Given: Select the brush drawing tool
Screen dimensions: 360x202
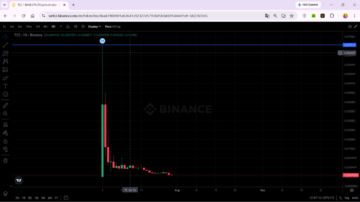Looking at the screenshot, I should pos(5,78).
